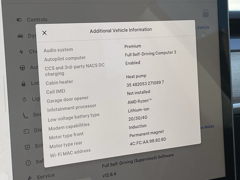Click the Full Self-Driving (Supervised) Software text
This screenshot has width=240, height=180.
point(138,160)
